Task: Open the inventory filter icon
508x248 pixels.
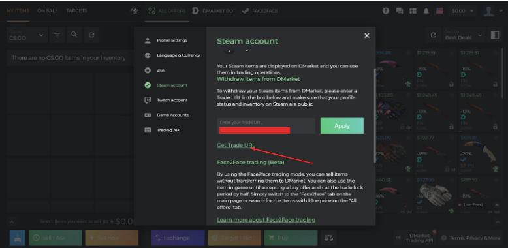Action: [57, 35]
